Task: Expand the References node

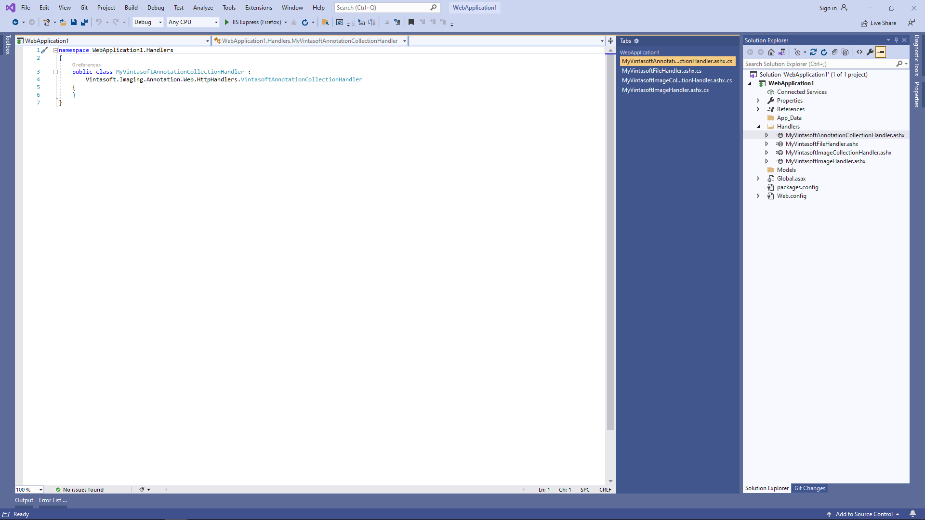Action: click(x=758, y=109)
